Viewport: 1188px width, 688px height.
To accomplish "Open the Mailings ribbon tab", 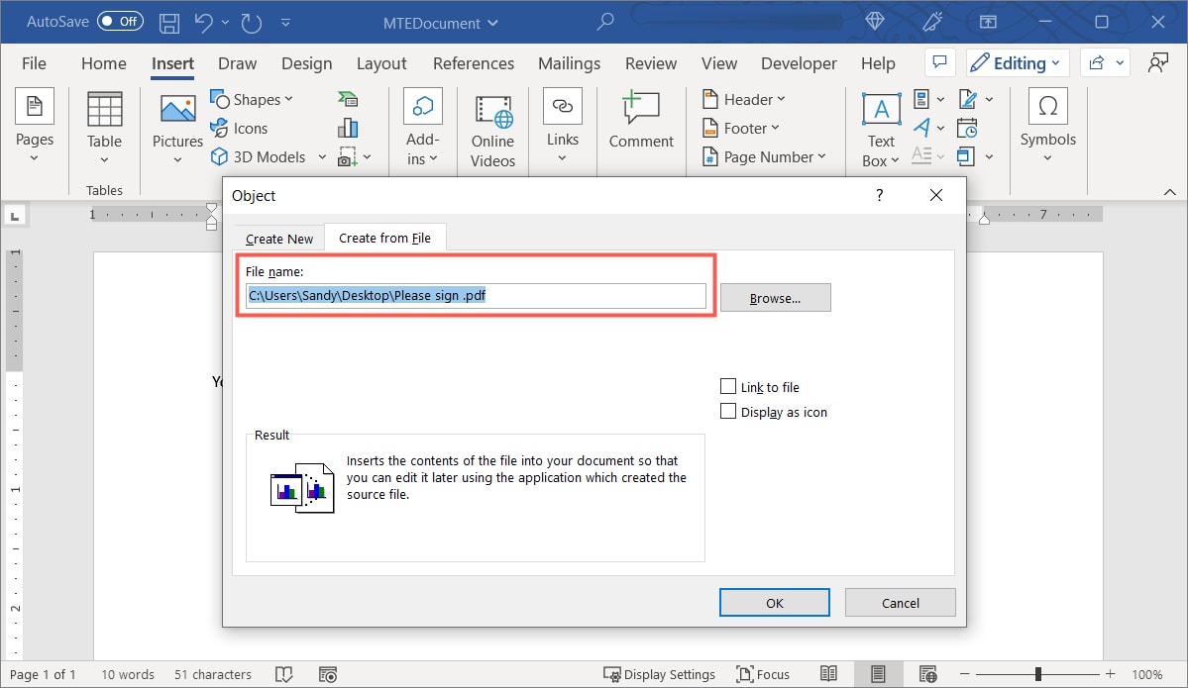I will (x=569, y=62).
